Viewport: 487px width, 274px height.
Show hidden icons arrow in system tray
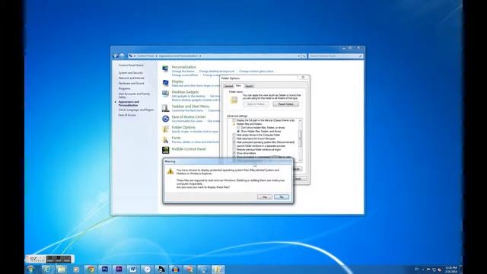click(423, 269)
